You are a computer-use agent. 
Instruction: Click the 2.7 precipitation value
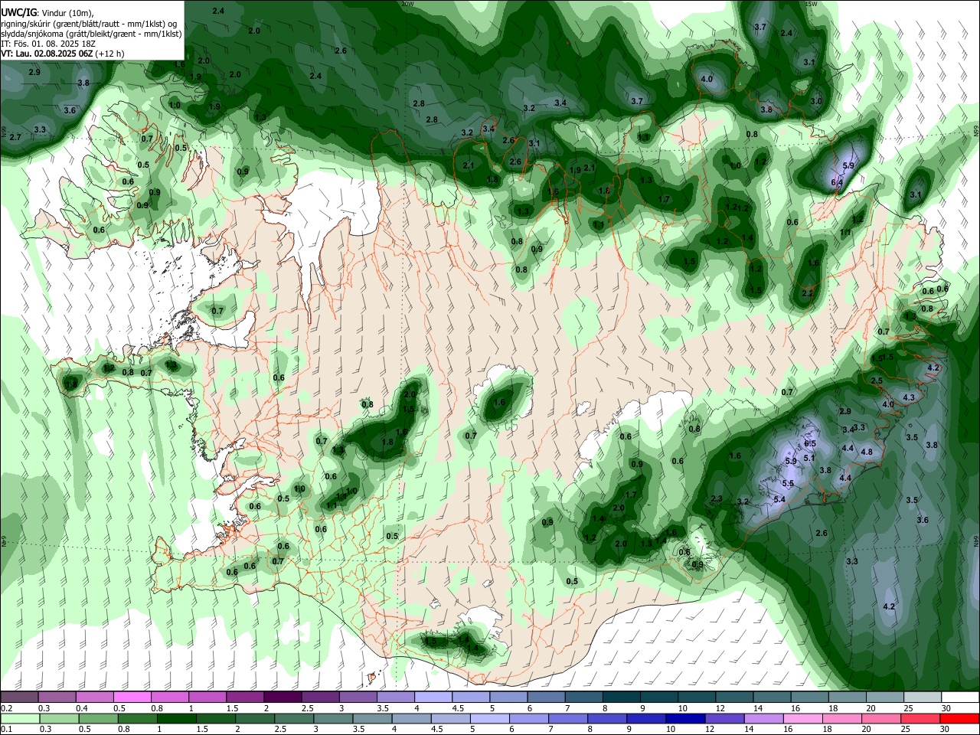click(15, 136)
